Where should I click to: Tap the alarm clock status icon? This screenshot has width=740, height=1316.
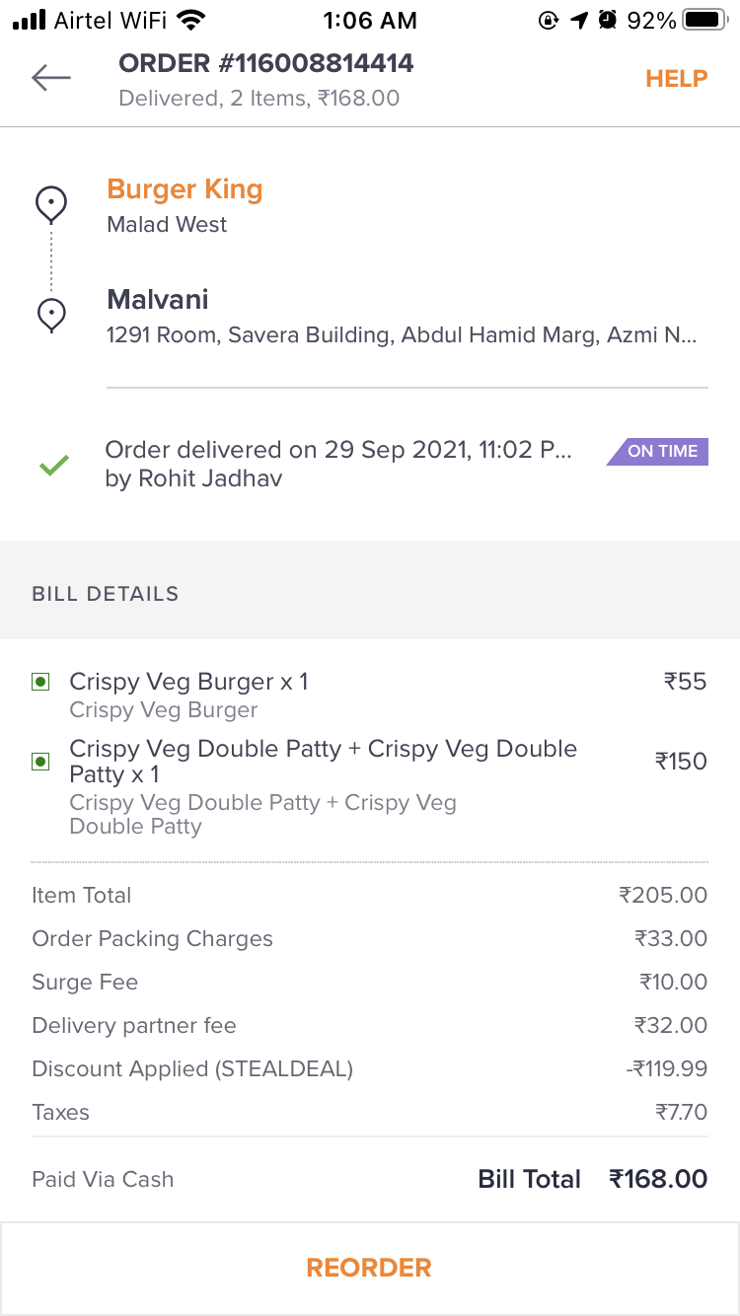point(608,20)
